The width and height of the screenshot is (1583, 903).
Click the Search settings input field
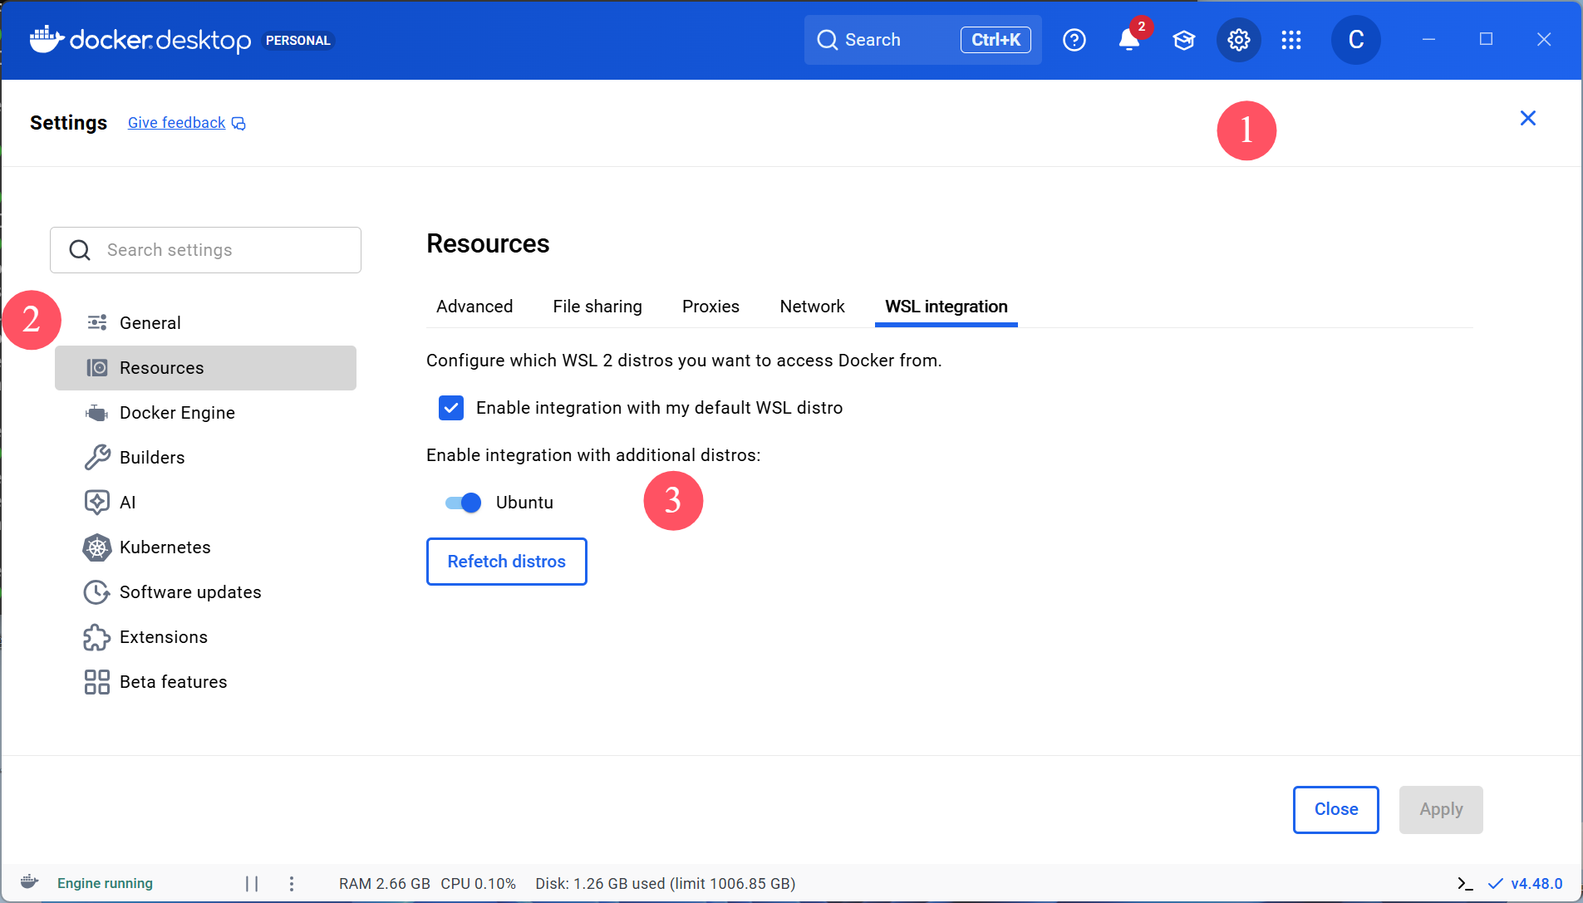coord(224,250)
